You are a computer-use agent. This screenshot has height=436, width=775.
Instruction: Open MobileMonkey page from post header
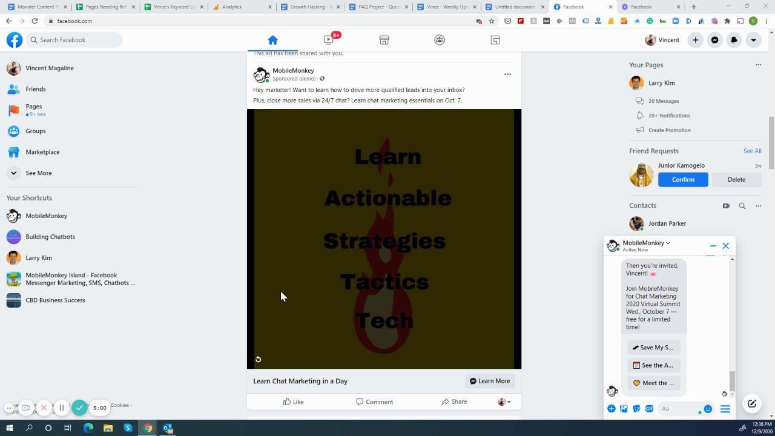pos(293,71)
